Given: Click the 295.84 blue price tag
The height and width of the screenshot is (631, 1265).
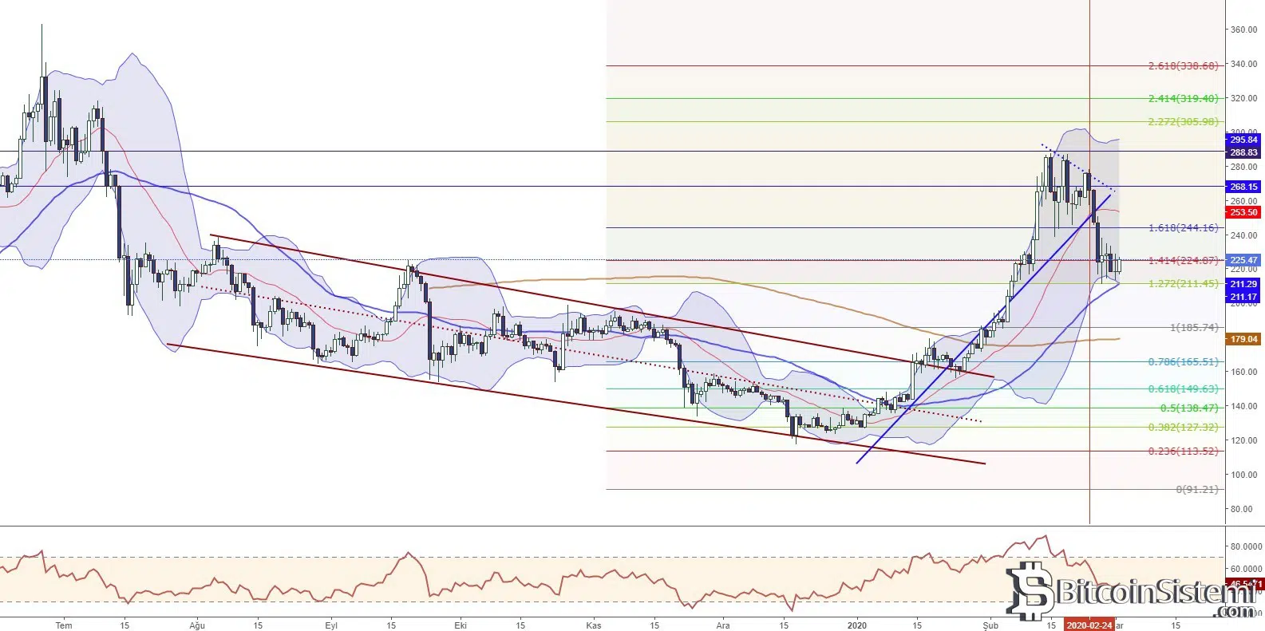Looking at the screenshot, I should [x=1243, y=140].
